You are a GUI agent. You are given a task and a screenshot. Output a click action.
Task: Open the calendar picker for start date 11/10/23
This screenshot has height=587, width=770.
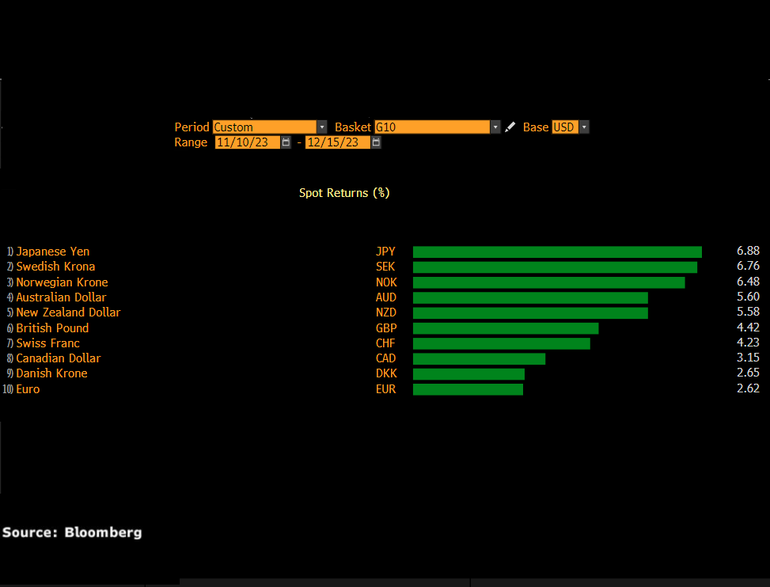point(286,142)
